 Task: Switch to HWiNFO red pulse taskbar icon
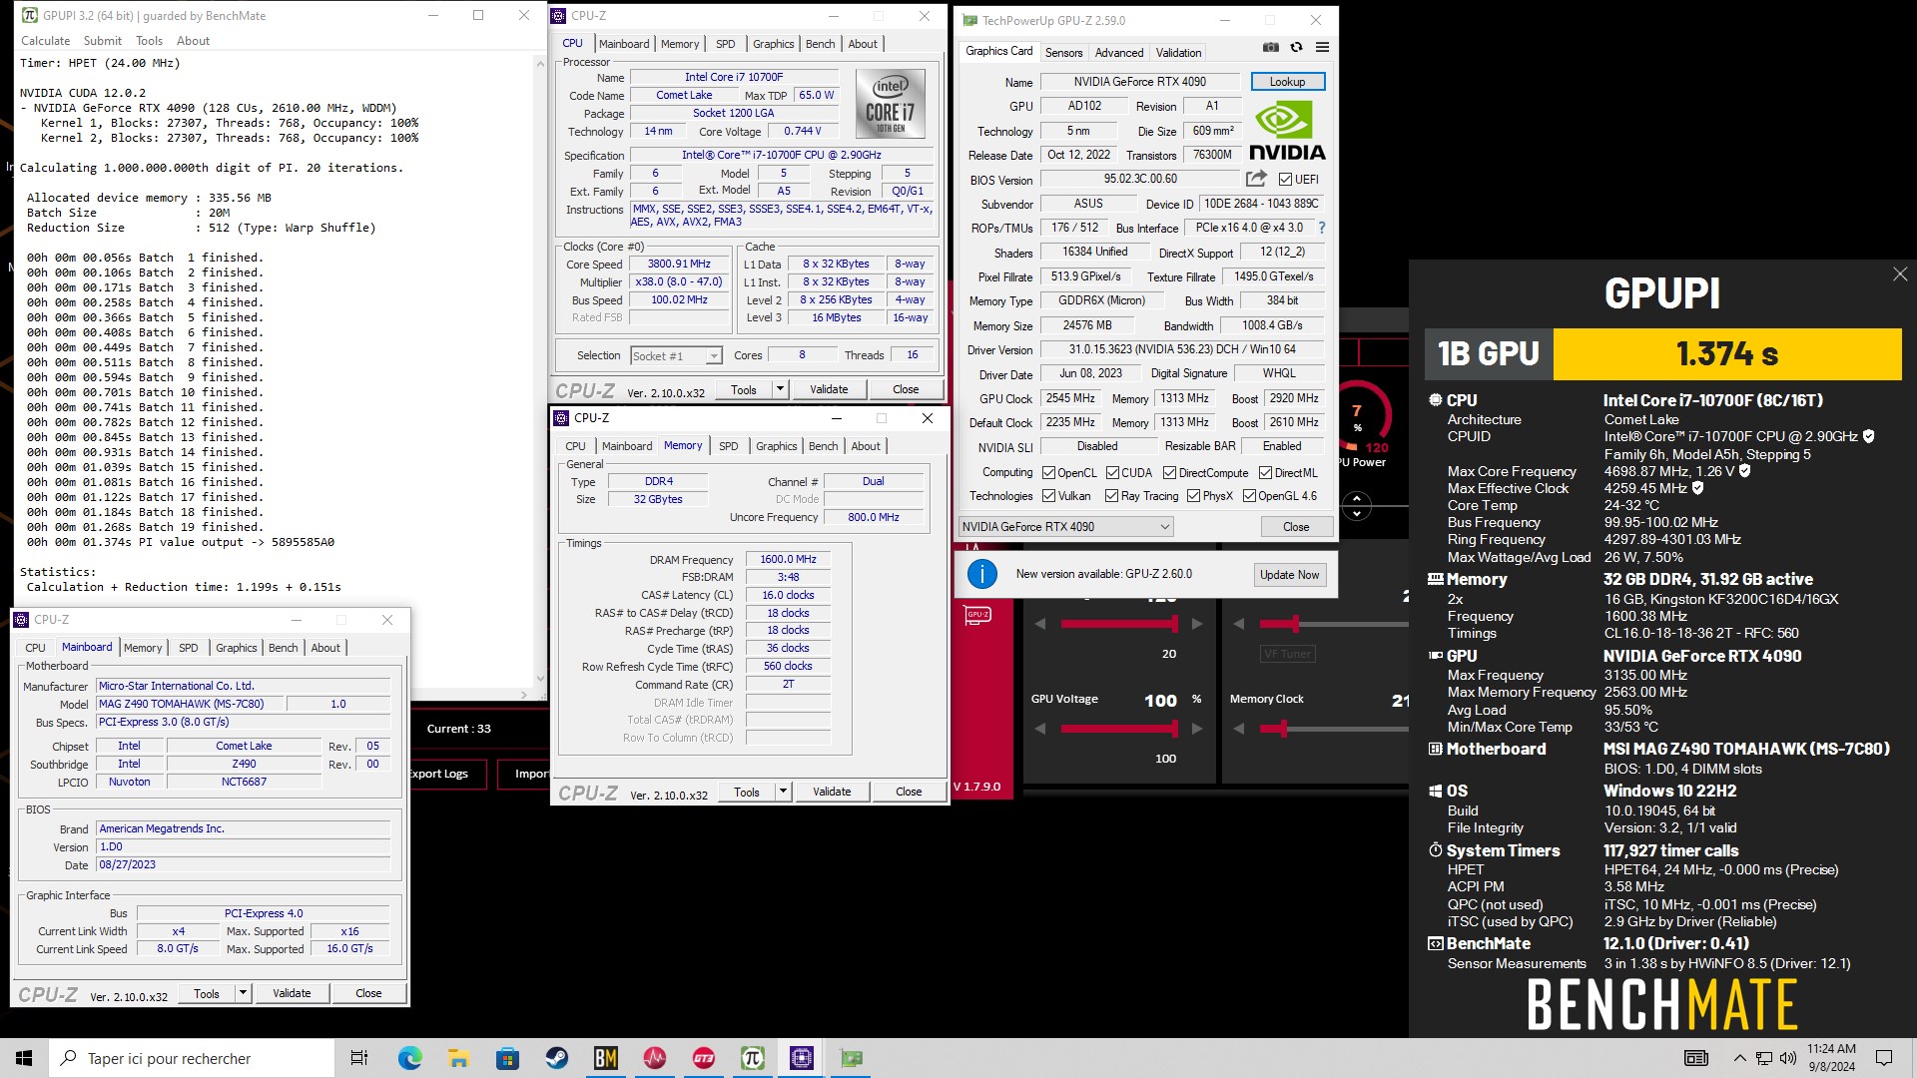pos(654,1058)
